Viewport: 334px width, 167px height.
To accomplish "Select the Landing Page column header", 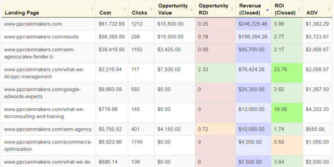I will click(49, 9).
